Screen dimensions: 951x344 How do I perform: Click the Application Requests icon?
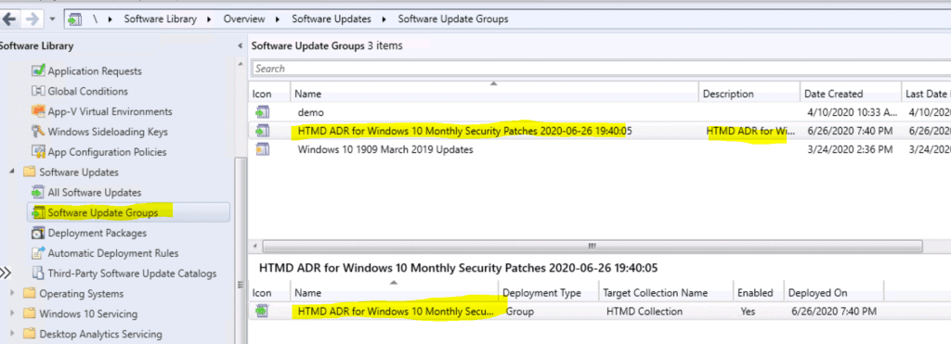click(x=38, y=70)
